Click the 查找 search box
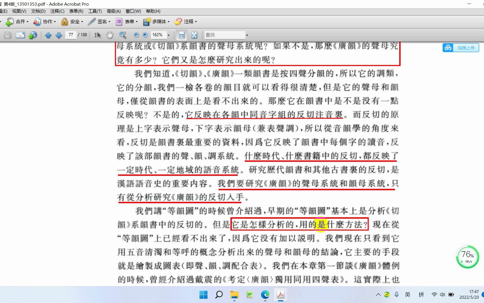The width and height of the screenshot is (484, 303). click(x=225, y=35)
